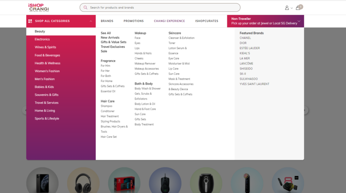Click the search magnifier icon
This screenshot has height=193, width=346.
click(85, 7)
